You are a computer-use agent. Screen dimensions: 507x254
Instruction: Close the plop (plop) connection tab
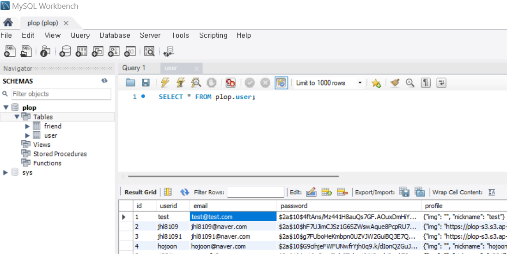pos(66,23)
